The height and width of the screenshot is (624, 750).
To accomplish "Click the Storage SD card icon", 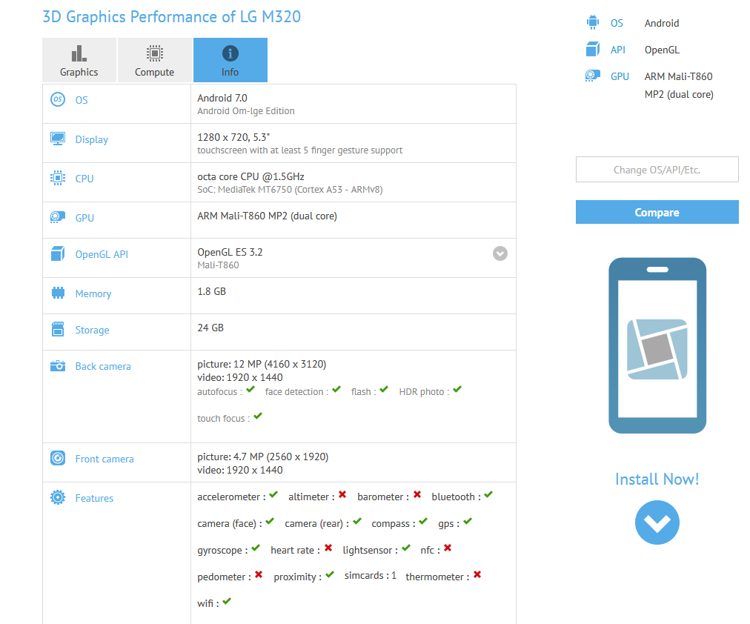I will click(x=58, y=330).
